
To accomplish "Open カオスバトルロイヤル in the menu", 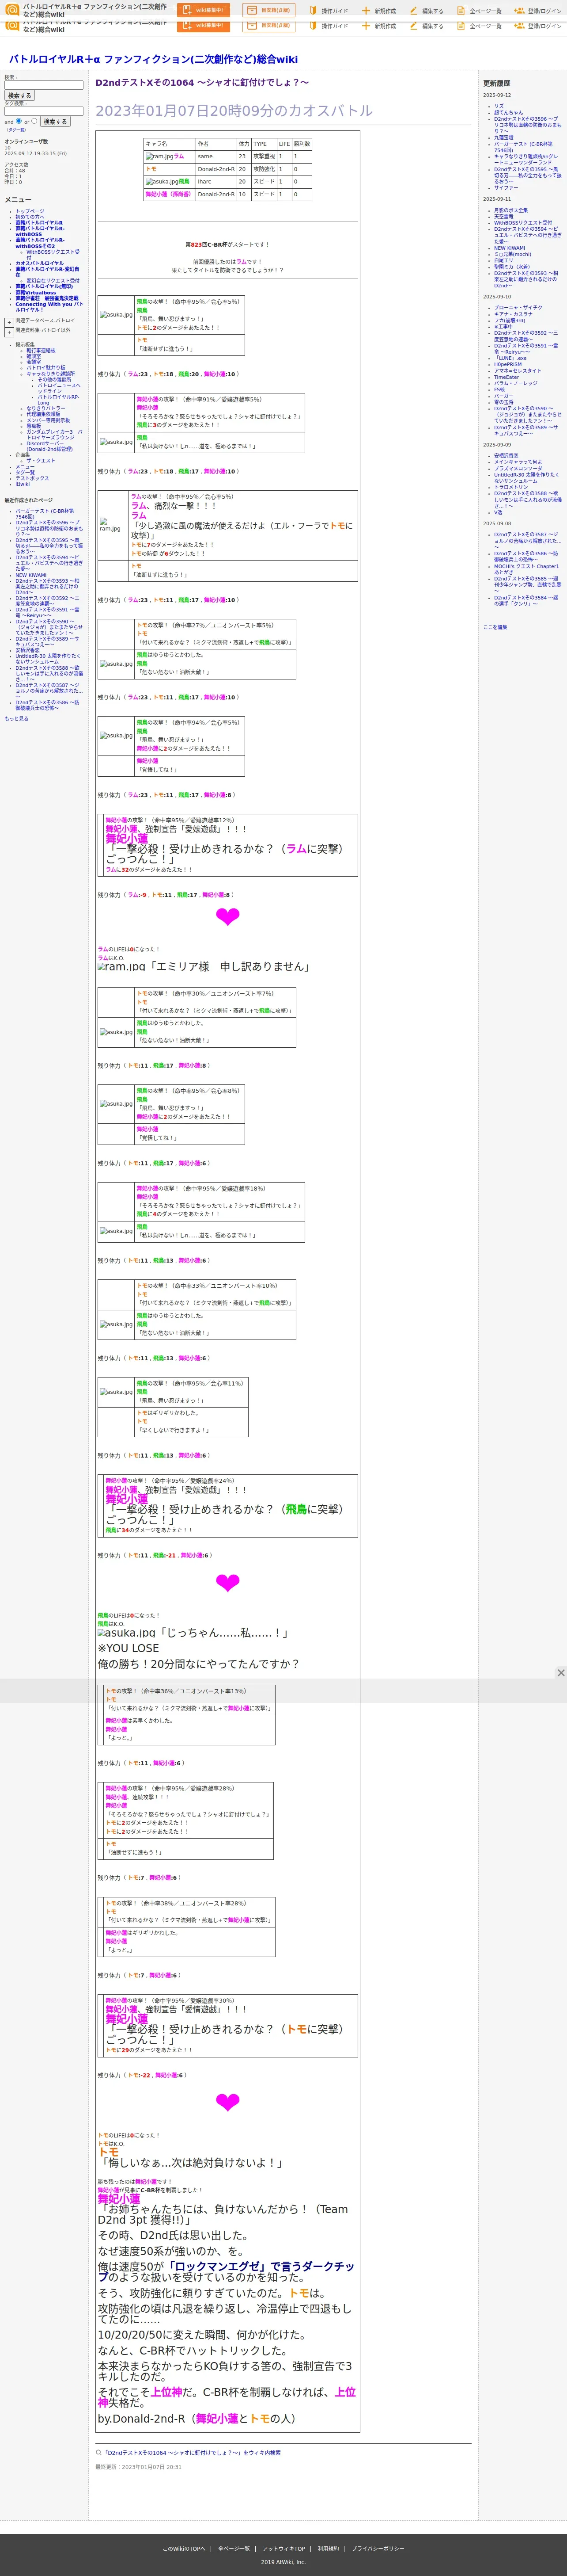I will pyautogui.click(x=39, y=263).
